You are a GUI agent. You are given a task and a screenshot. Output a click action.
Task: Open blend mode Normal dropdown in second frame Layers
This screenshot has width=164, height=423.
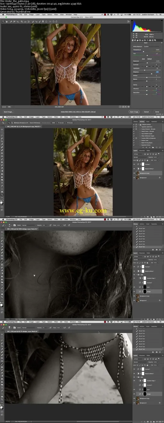pos(141,157)
